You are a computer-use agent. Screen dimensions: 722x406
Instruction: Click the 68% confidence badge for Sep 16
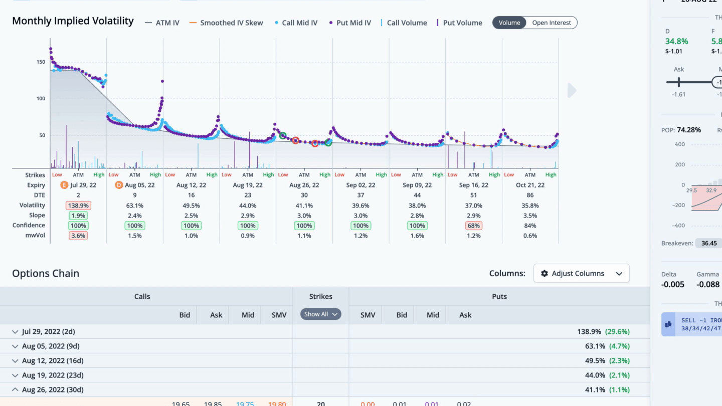point(474,226)
